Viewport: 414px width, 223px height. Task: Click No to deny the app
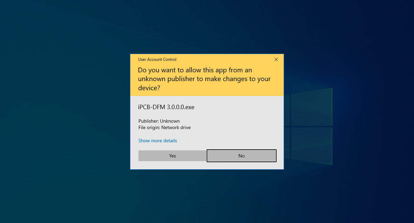pyautogui.click(x=241, y=156)
